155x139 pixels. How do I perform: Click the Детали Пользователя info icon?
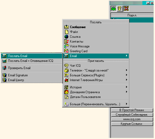[x=66, y=97]
